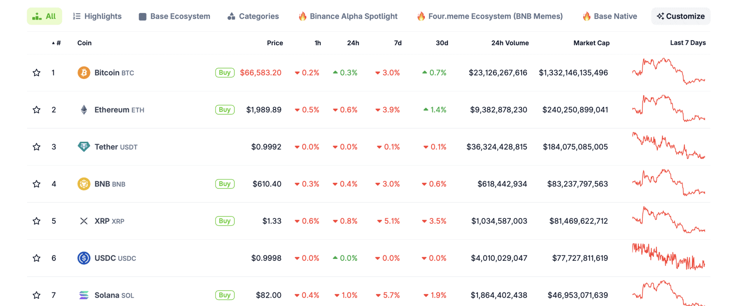Add Bitcoin to watchlist via star toggle
This screenshot has height=306, width=747.
[x=36, y=72]
